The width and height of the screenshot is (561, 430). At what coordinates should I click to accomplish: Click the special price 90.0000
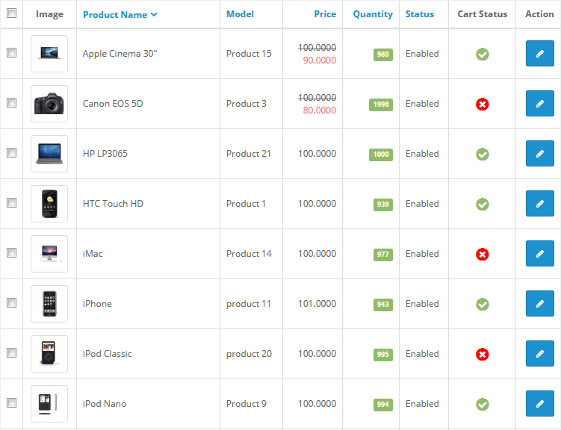point(320,60)
